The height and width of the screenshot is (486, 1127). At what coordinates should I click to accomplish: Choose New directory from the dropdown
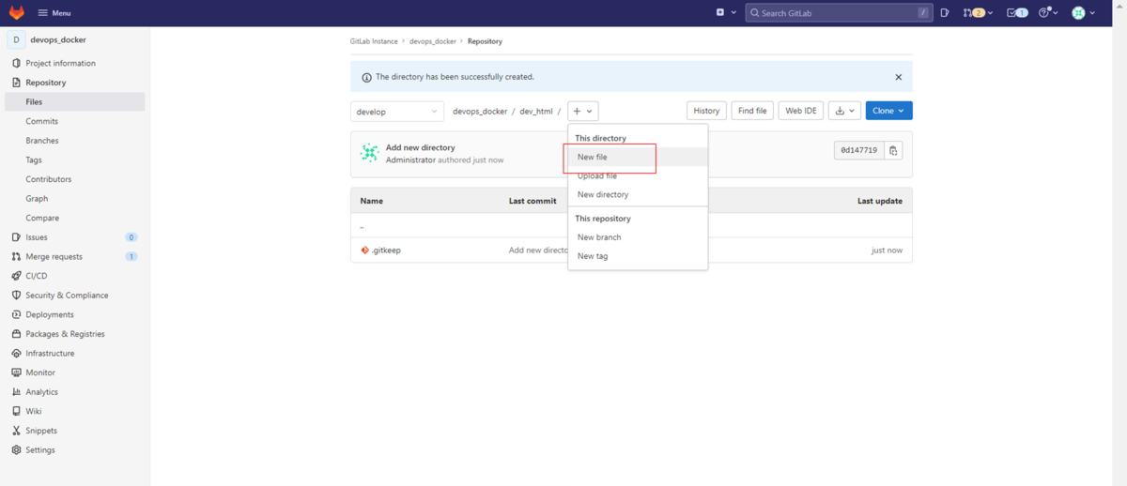638,194
